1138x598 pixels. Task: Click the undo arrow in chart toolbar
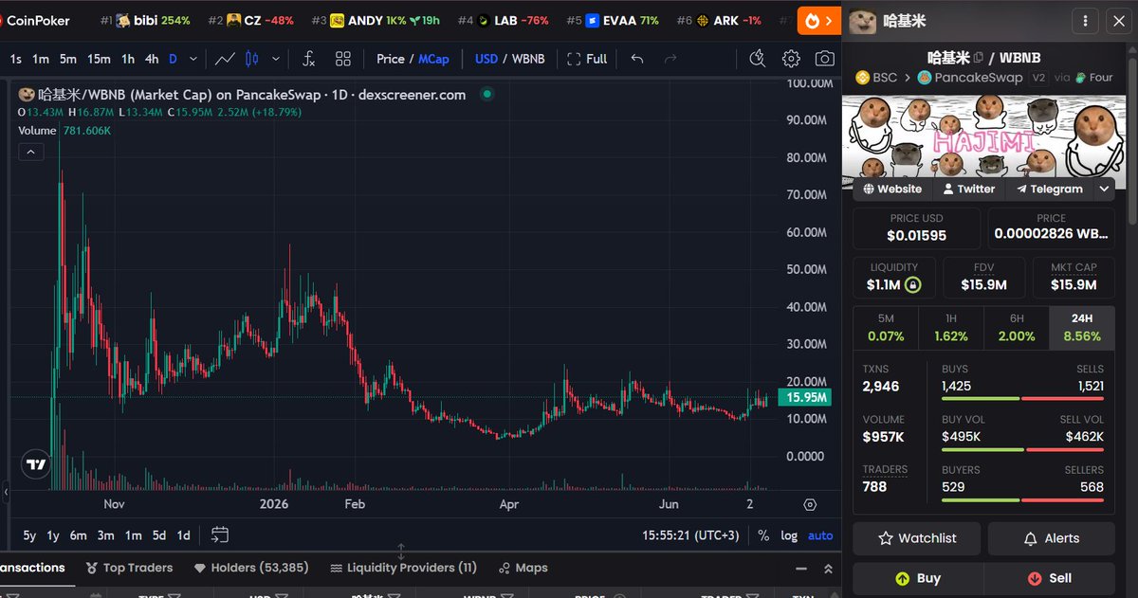click(x=637, y=59)
